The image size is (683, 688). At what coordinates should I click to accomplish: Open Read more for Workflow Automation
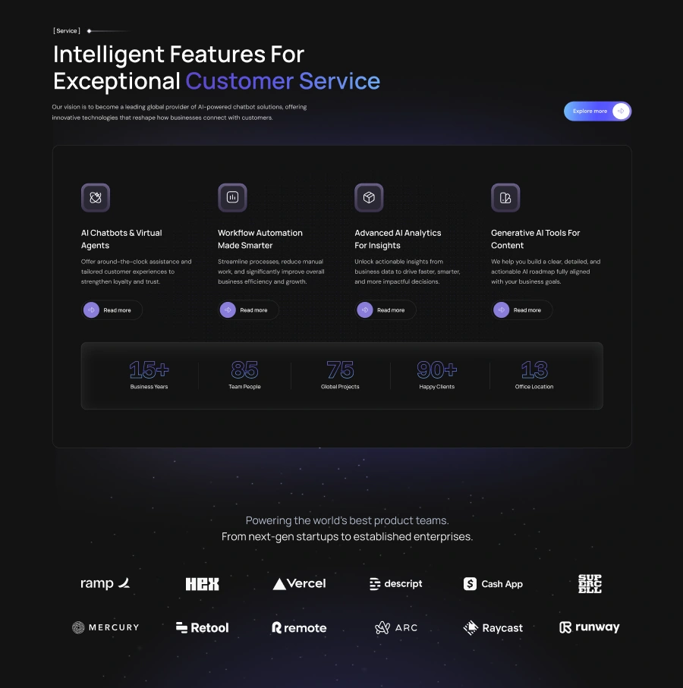(248, 310)
